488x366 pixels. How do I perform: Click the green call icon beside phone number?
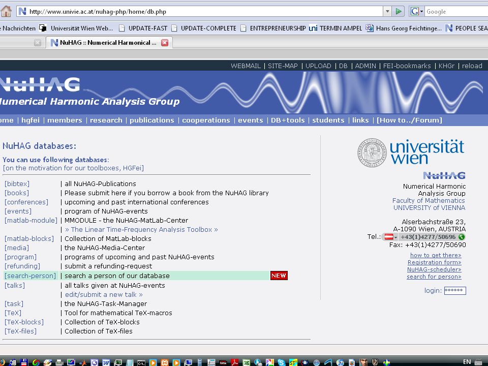462,237
